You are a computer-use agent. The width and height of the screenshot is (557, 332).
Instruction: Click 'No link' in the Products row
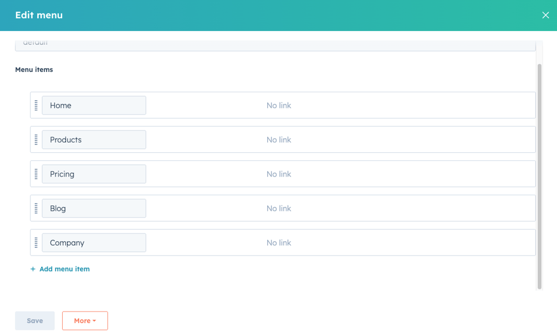(x=278, y=140)
